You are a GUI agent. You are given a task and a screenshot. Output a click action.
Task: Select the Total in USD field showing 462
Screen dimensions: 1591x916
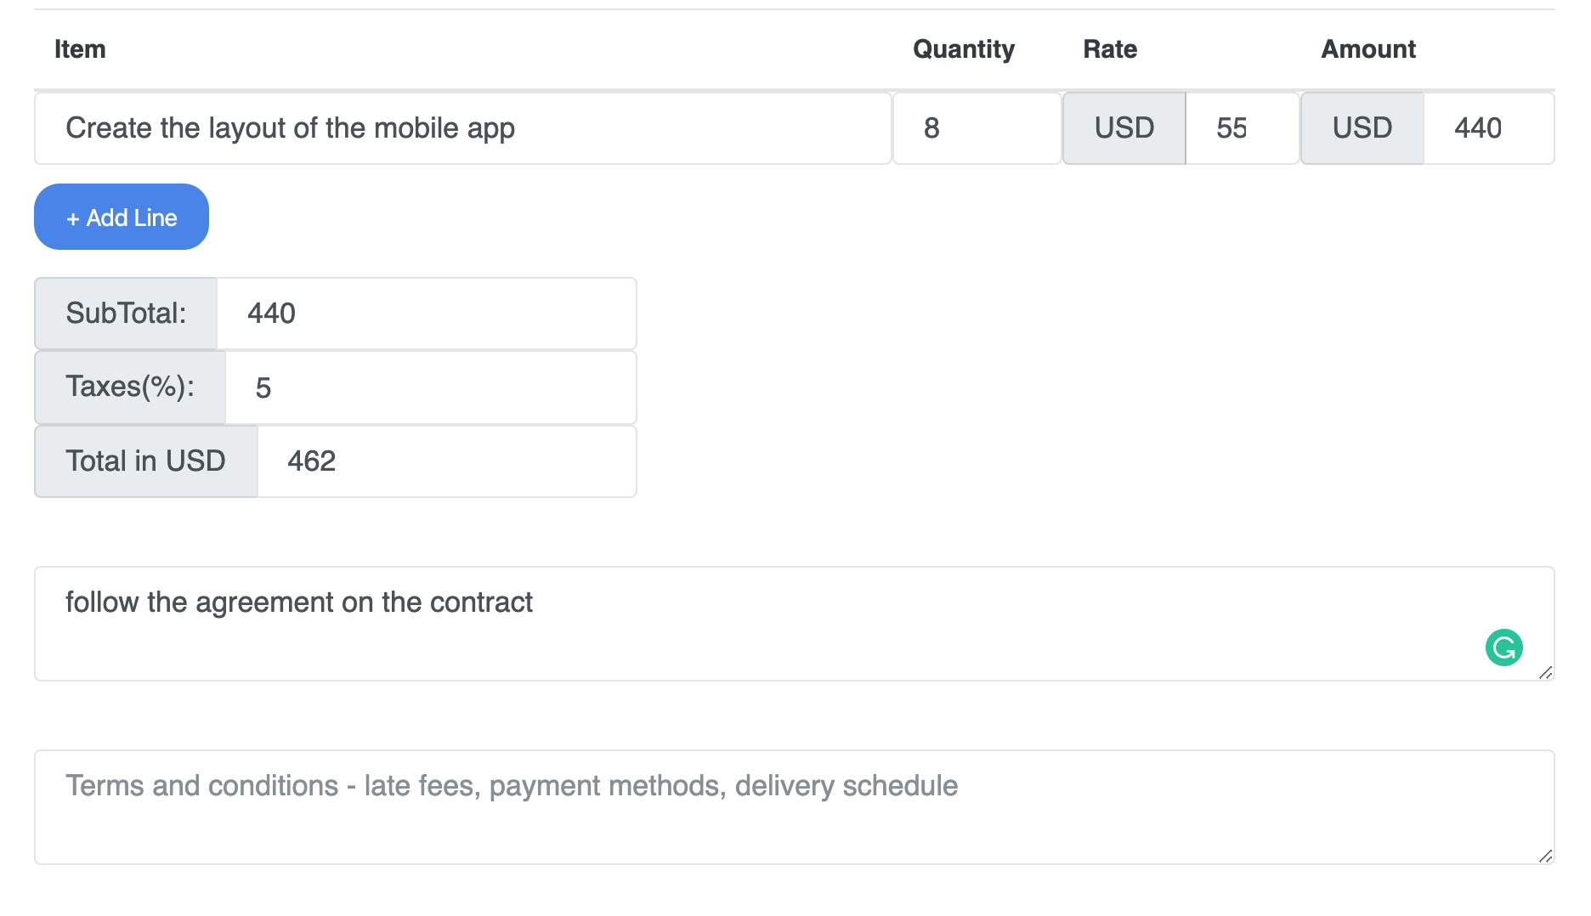point(446,461)
